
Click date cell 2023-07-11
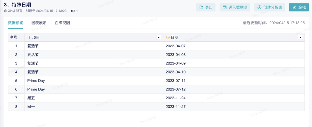tap(234, 81)
